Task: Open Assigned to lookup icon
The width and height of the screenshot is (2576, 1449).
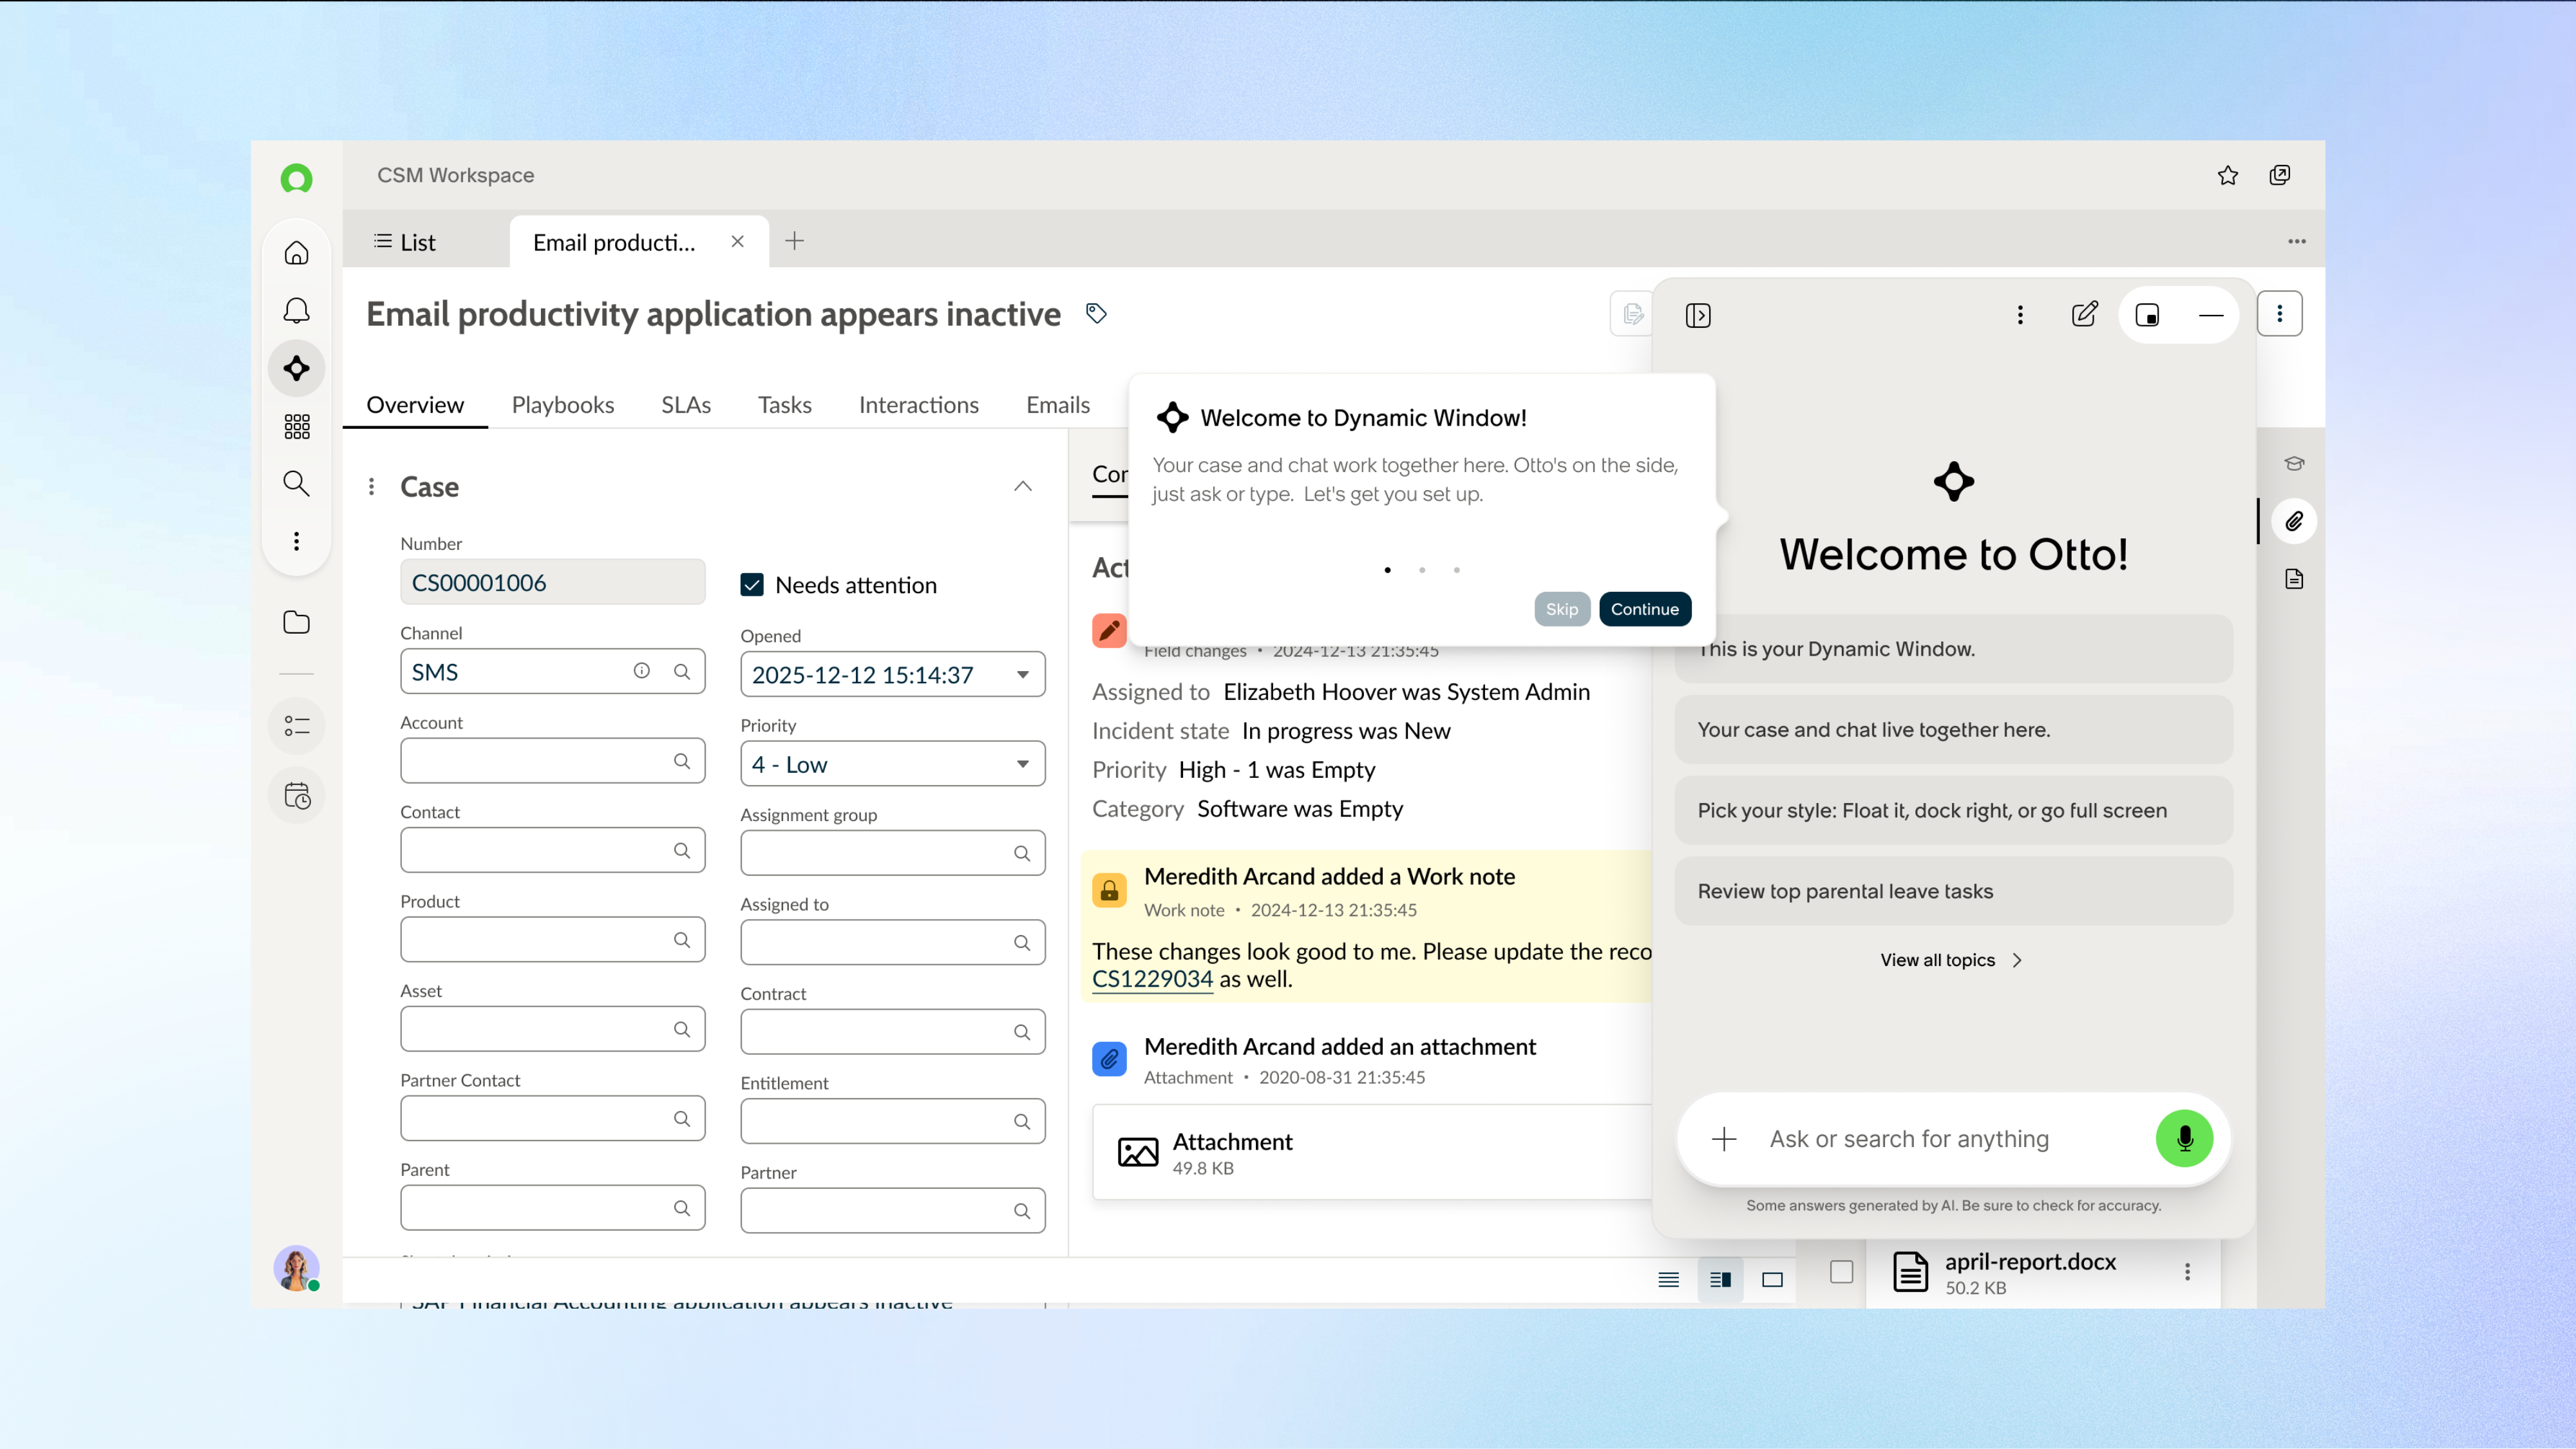Action: tap(1022, 942)
